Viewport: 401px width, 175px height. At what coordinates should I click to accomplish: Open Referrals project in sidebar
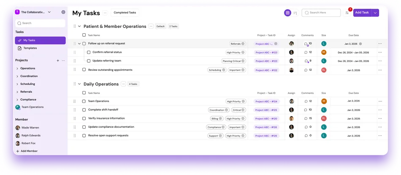(26, 92)
